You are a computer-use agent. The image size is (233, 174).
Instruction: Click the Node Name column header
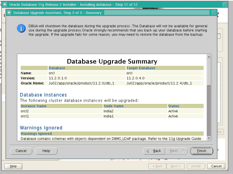pos(135,106)
